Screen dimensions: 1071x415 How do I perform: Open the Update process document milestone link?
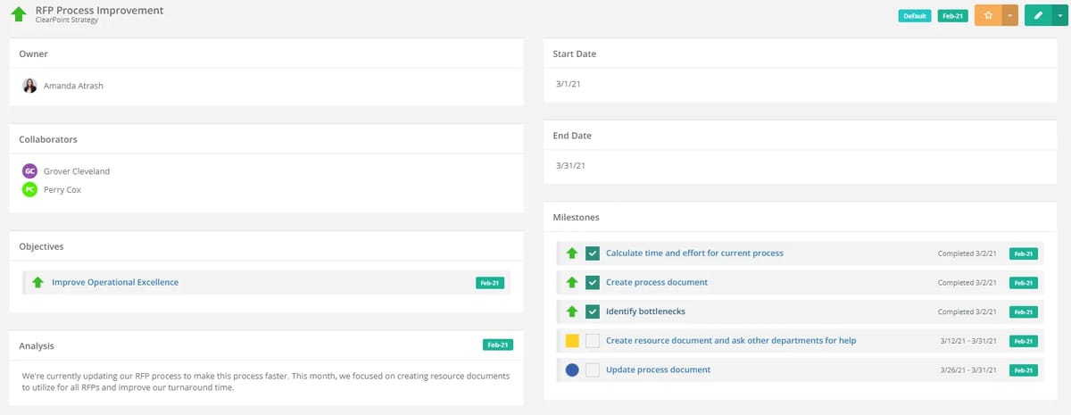[x=659, y=369]
